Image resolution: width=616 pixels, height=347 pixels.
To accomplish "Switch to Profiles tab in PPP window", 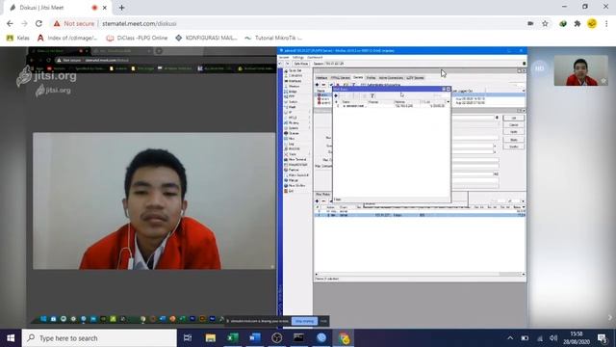I will [x=371, y=77].
